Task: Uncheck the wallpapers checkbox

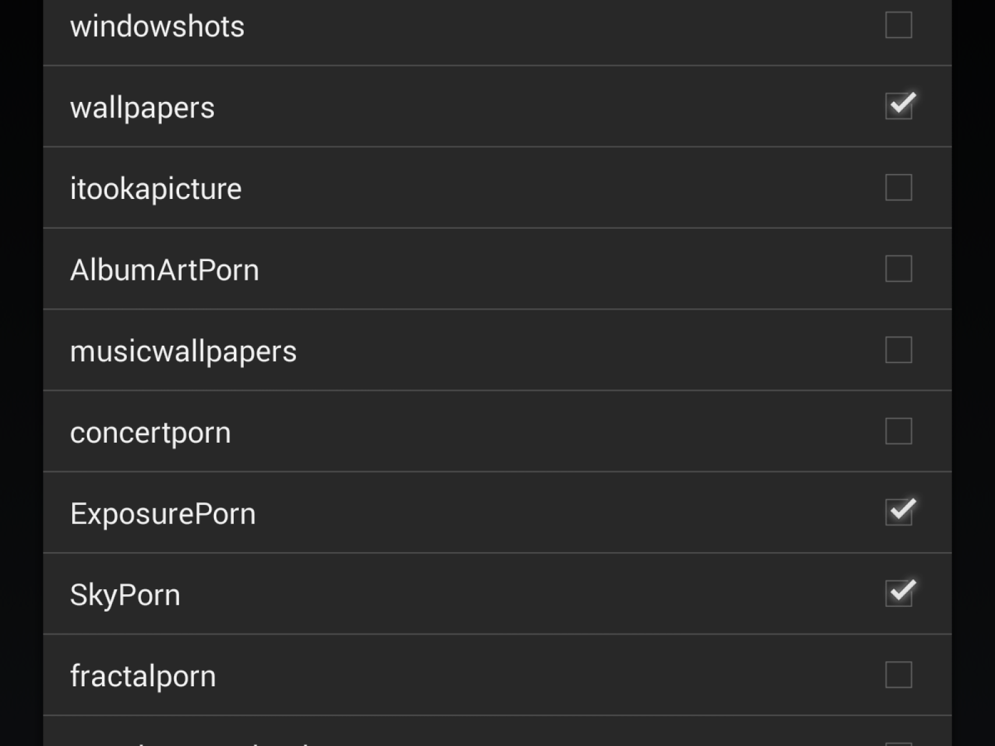Action: [898, 106]
